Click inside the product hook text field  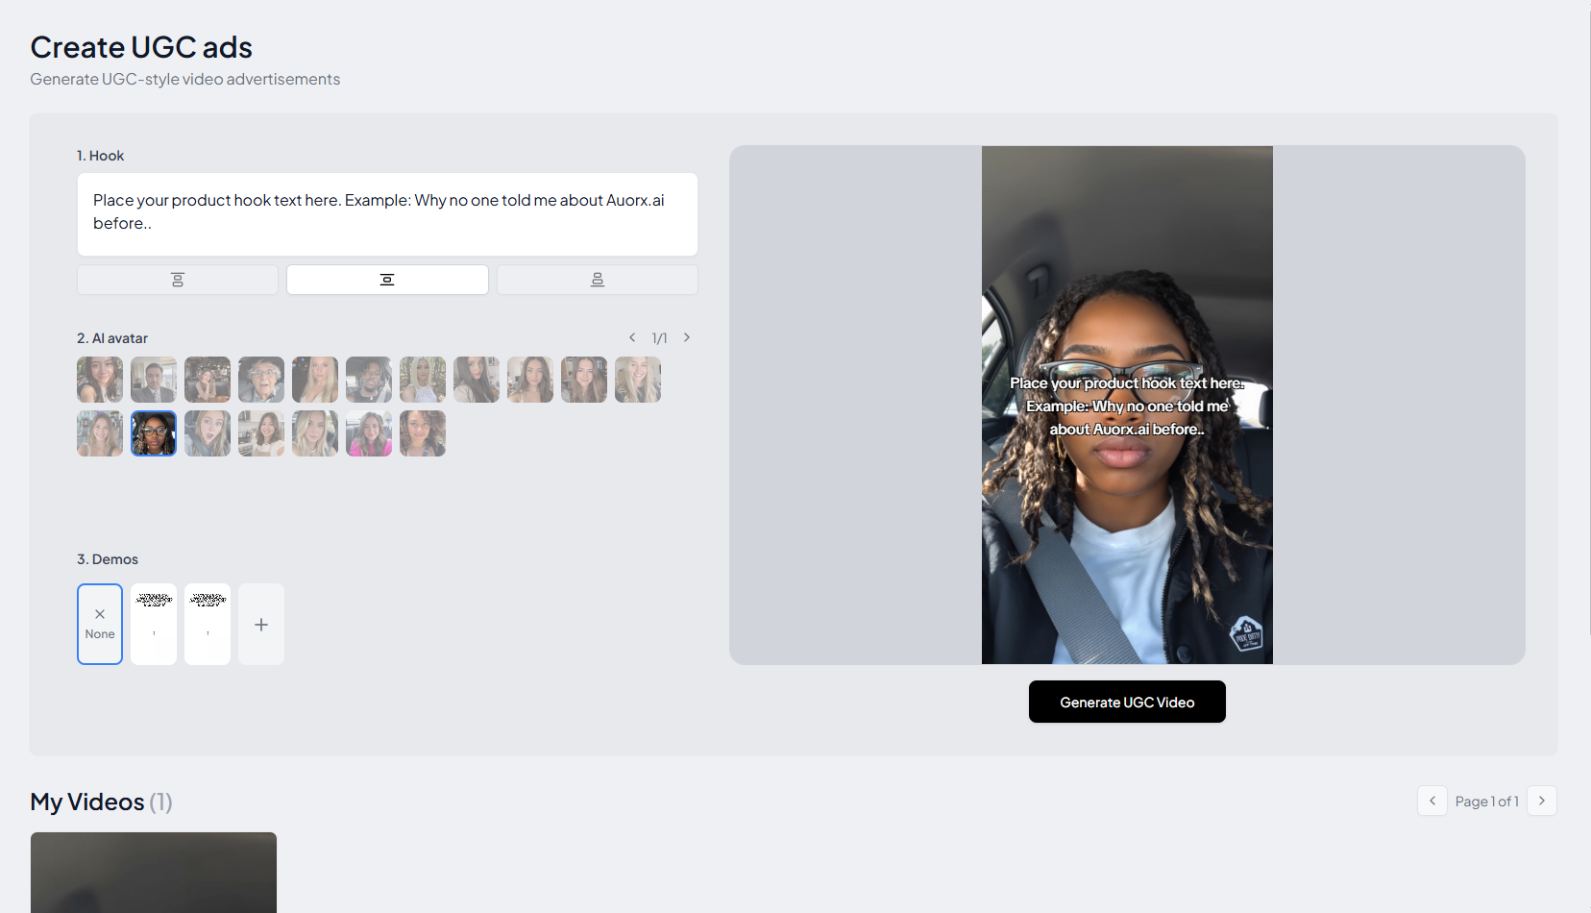(386, 211)
